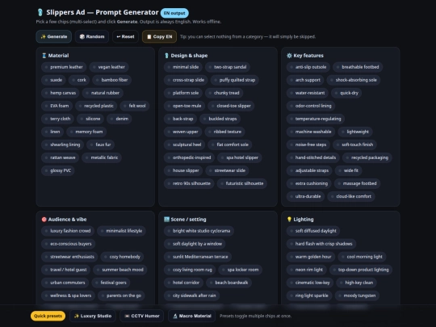Select the EVA foam chip

coord(57,106)
